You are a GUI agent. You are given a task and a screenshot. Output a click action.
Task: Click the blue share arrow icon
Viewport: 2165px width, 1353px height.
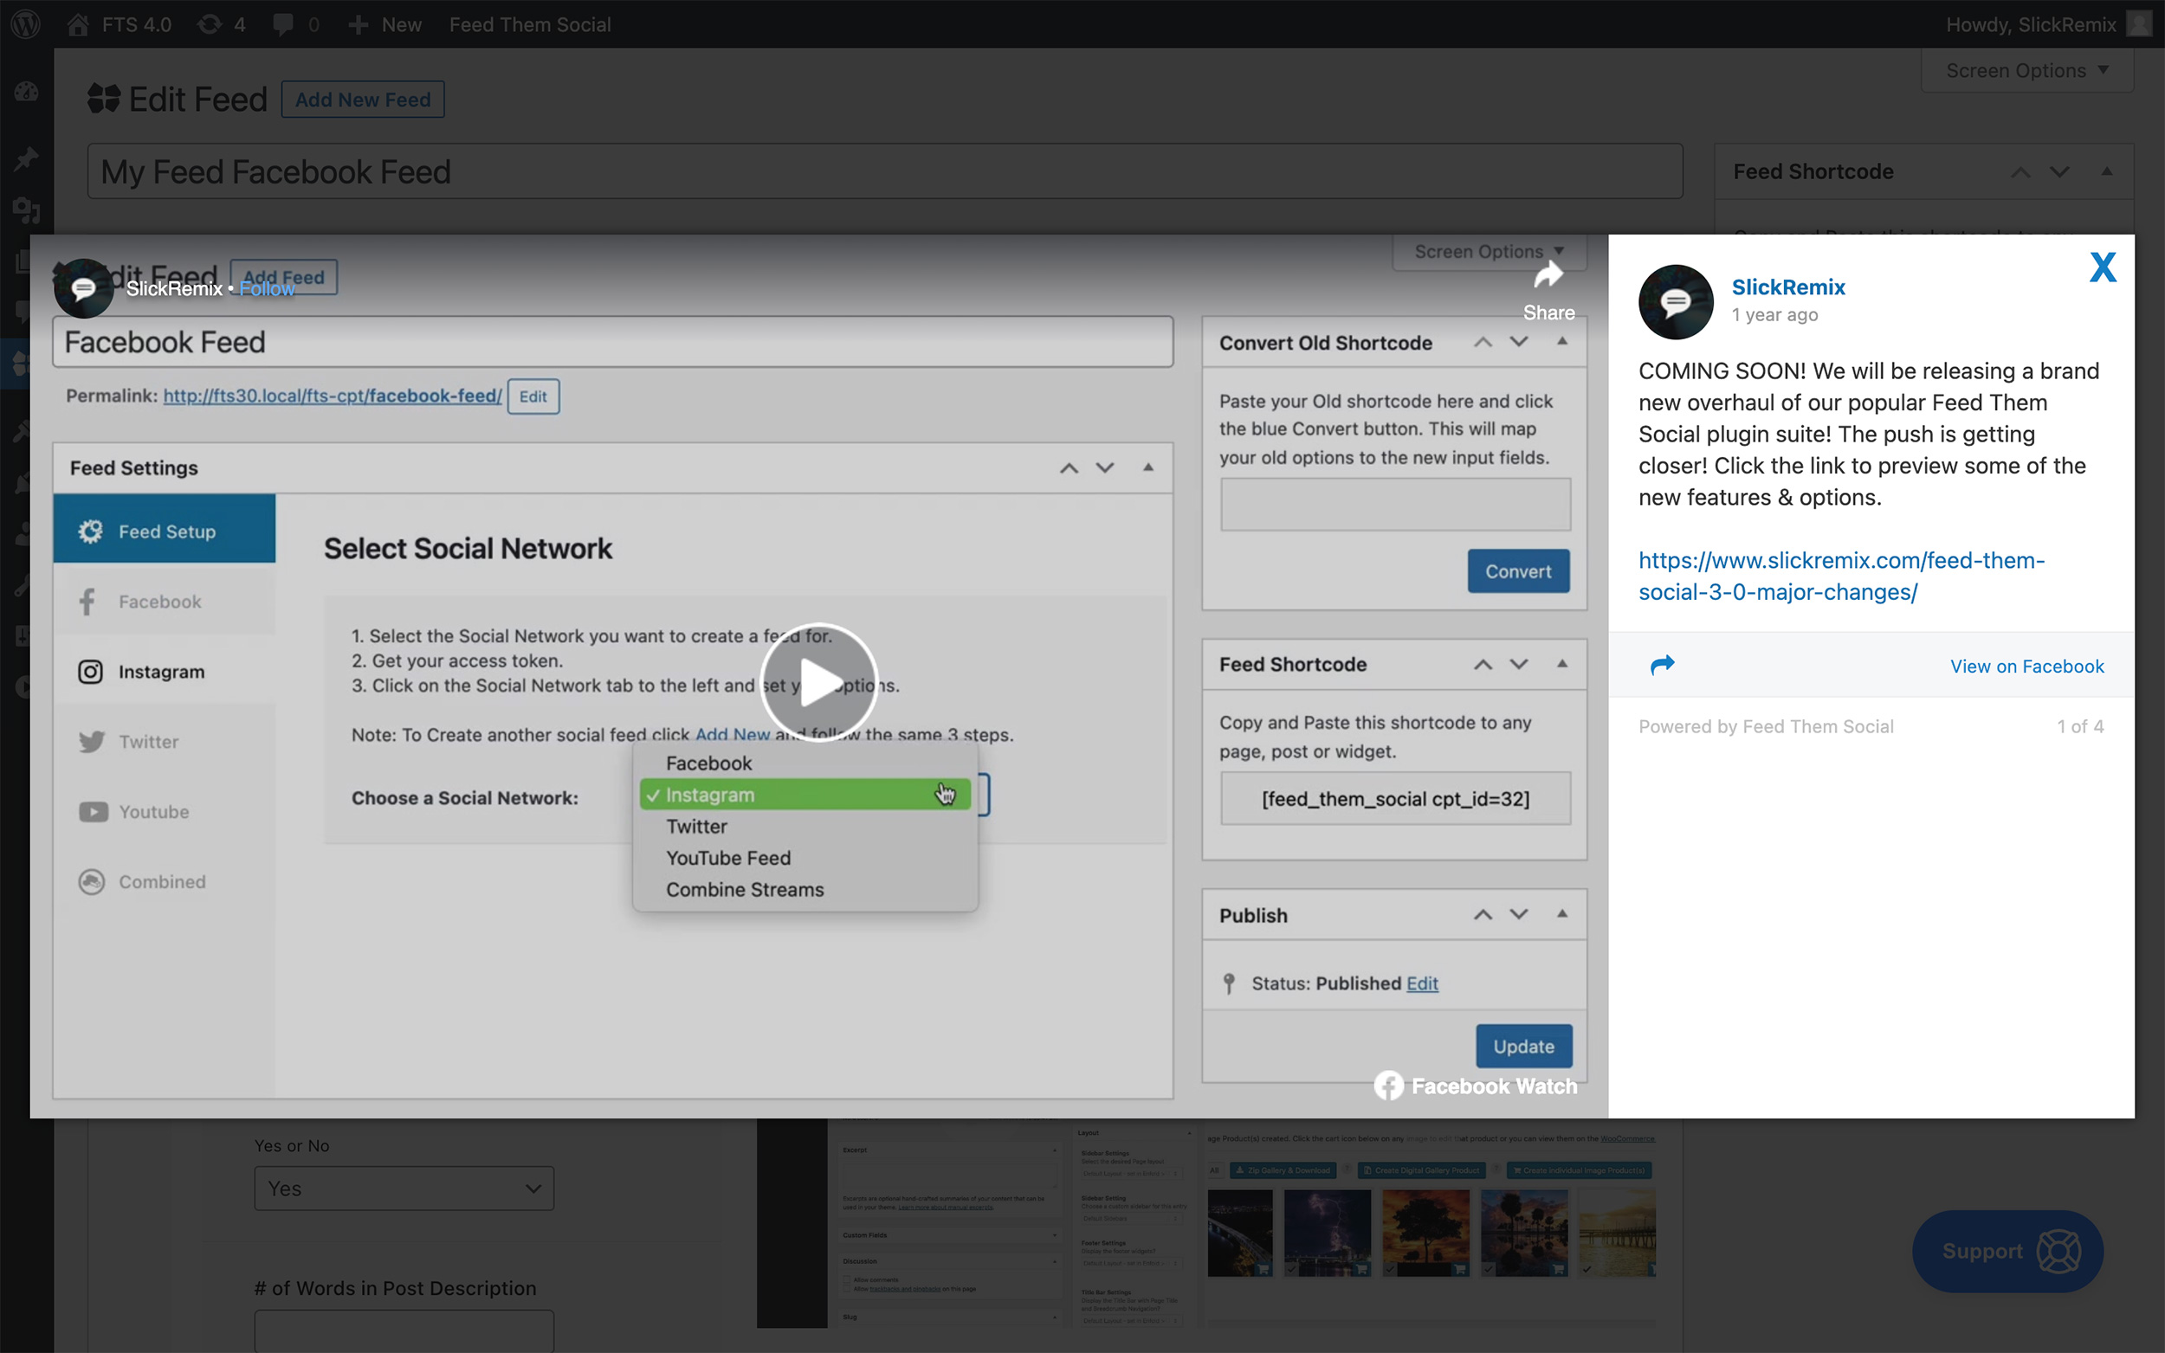point(1662,665)
